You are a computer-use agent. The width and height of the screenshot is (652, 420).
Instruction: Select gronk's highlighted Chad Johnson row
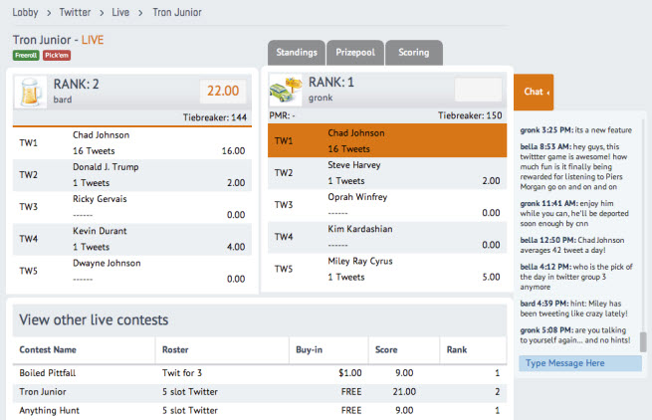point(387,140)
